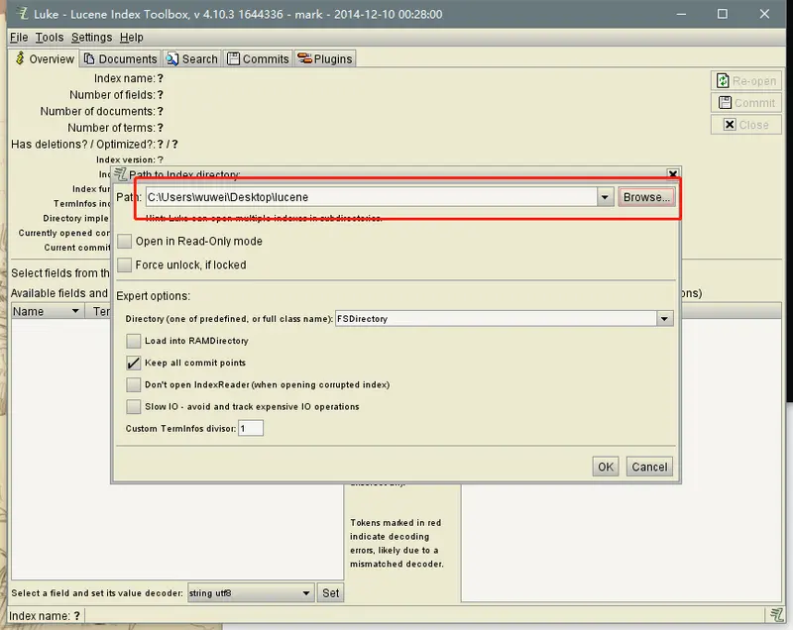The image size is (793, 630).
Task: Close the Path to Index directory dialog
Action: click(673, 174)
